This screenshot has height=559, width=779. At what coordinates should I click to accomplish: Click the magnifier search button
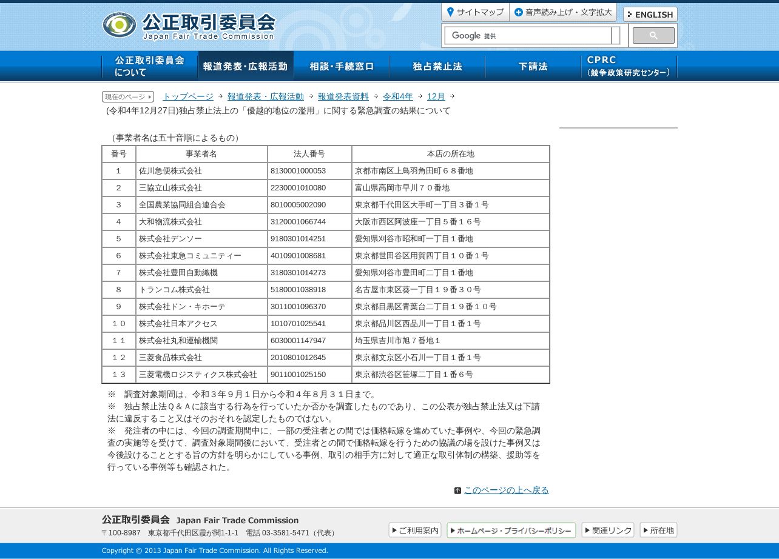click(x=653, y=36)
